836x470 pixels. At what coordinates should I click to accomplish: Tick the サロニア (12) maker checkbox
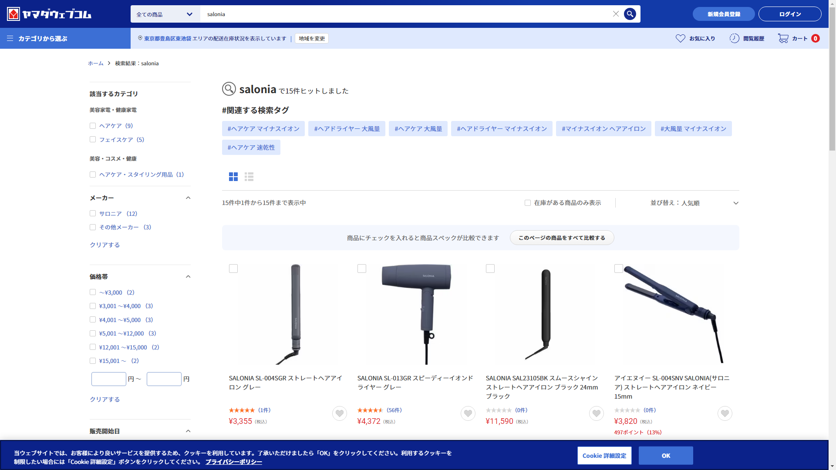pos(93,214)
